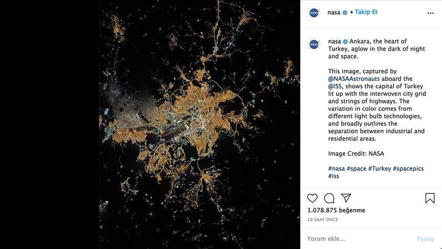Open the #Turkey hashtag
The height and width of the screenshot is (249, 442).
point(379,169)
